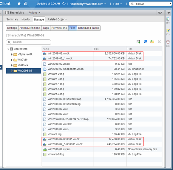This screenshot has width=173, height=170.
Task: Expand the .vSphere-HA folder
Action: (12, 54)
